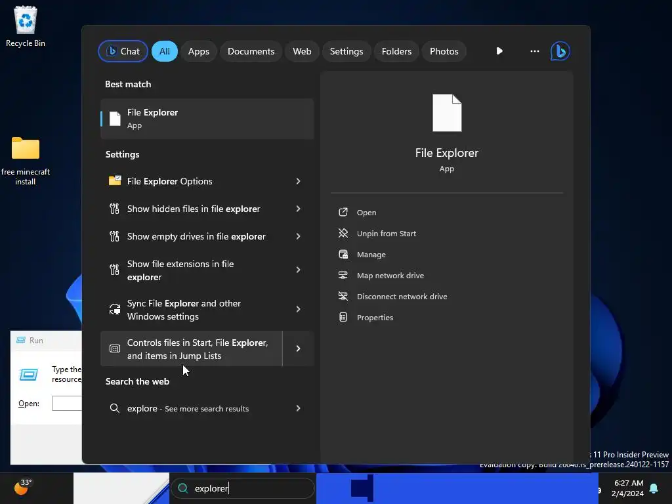Click the Unpin from Start pin icon

tap(343, 233)
